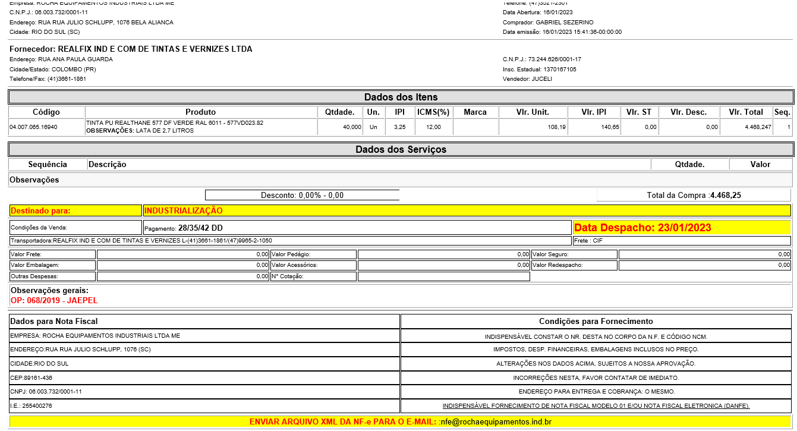Click product code 04.007.065.16940 cell
Screen dimensions: 797x431
coord(33,127)
